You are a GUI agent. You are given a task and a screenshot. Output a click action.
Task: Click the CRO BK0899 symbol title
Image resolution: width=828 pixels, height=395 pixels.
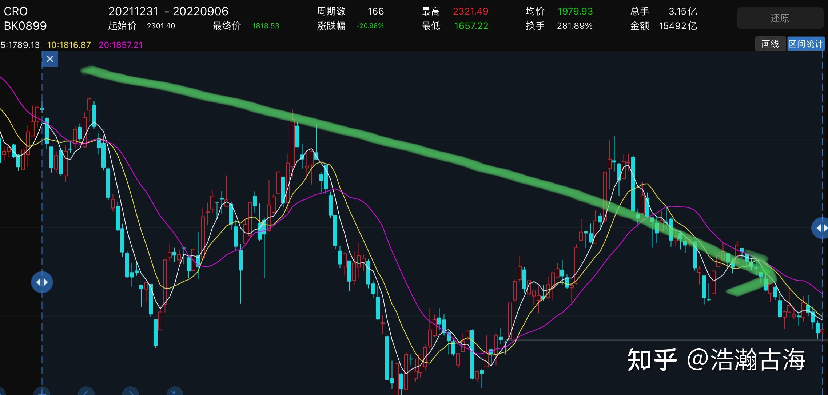pyautogui.click(x=25, y=19)
